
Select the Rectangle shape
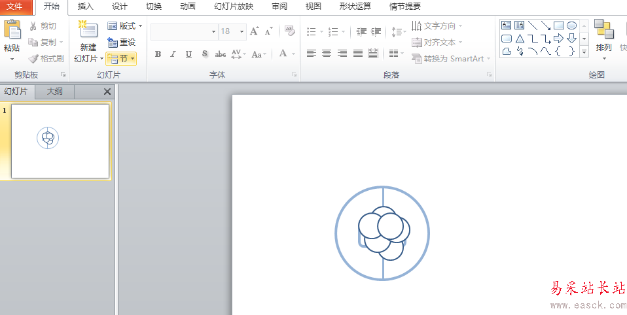tap(559, 25)
